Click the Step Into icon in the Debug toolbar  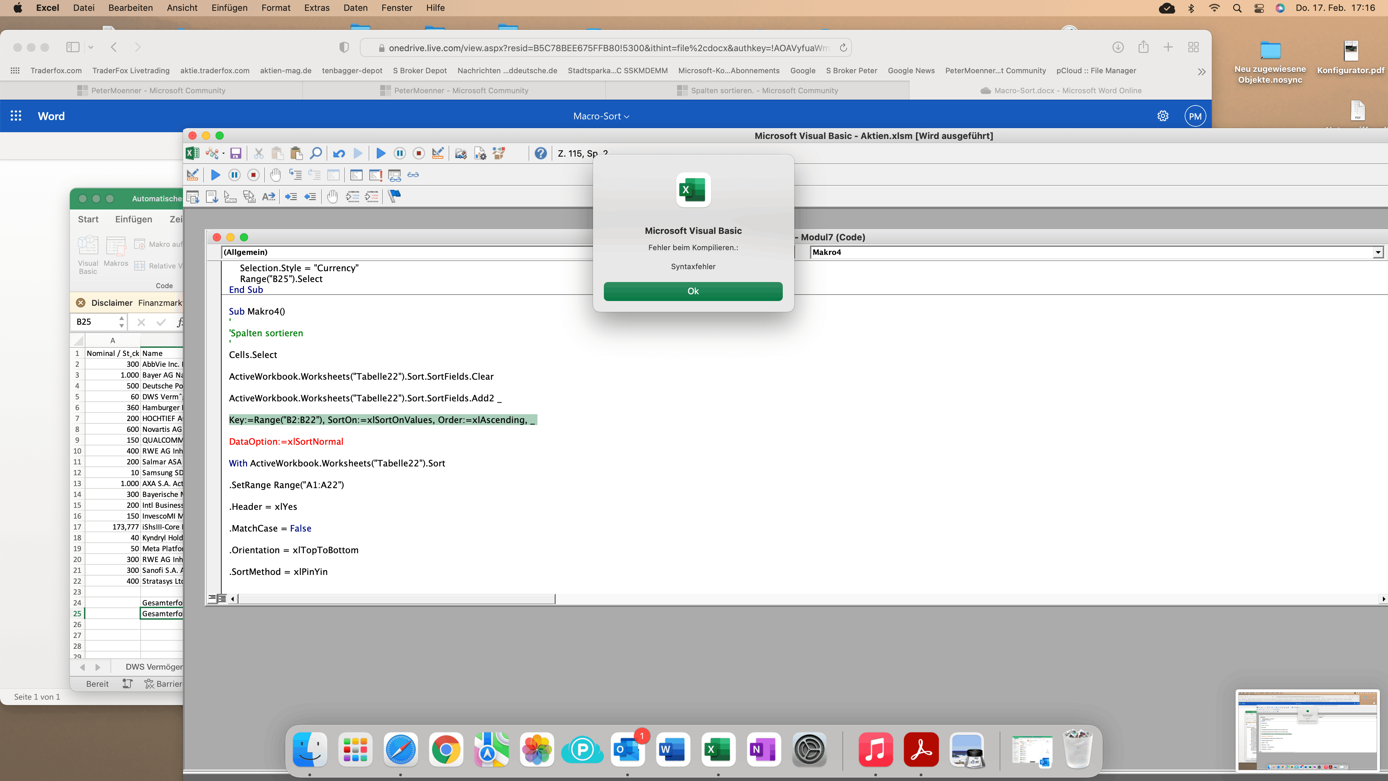pos(295,175)
